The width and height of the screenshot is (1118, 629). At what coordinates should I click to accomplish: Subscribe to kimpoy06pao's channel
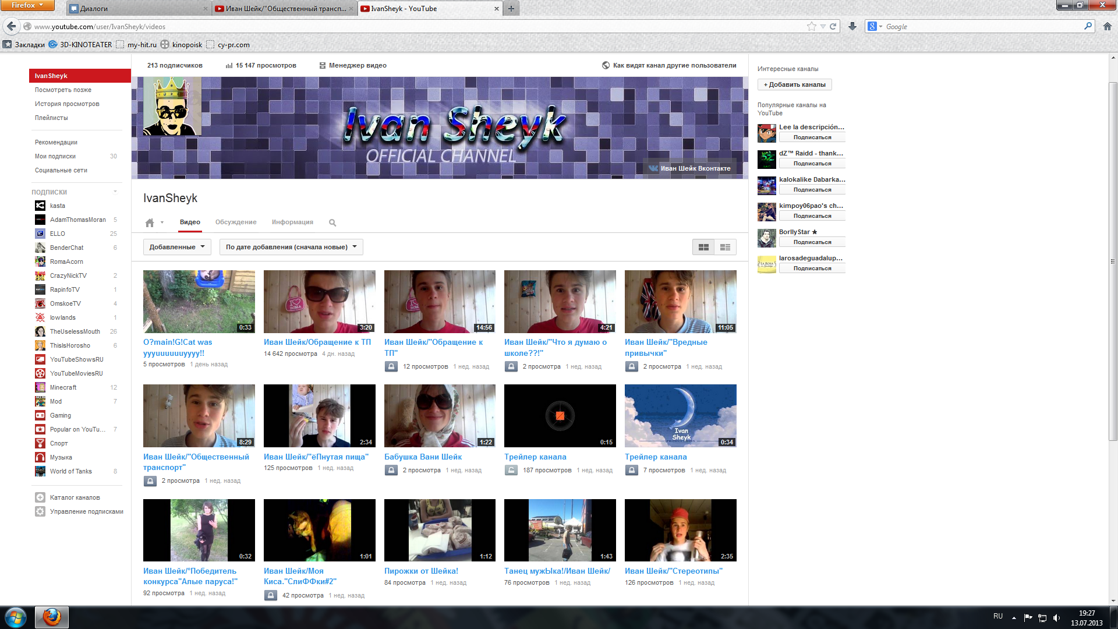pos(812,216)
